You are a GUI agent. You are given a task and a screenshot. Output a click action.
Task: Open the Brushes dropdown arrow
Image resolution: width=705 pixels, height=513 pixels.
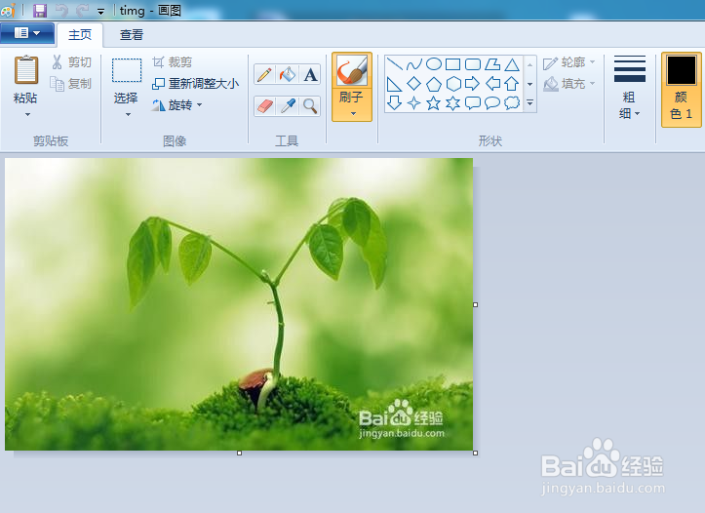pos(353,113)
